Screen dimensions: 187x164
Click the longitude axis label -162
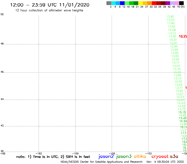[39, 153]
